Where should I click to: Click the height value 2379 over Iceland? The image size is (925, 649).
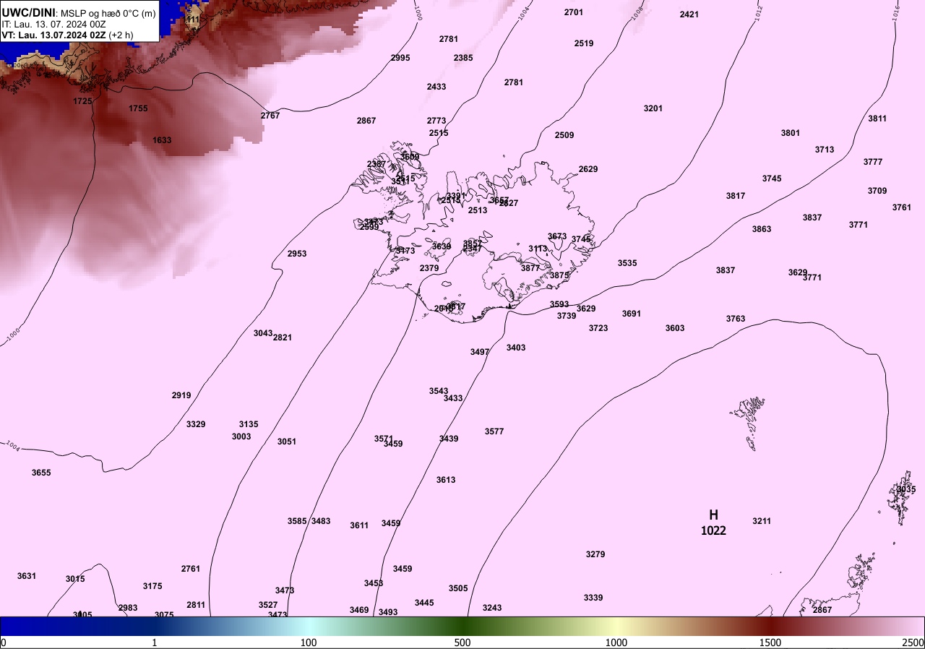(429, 268)
